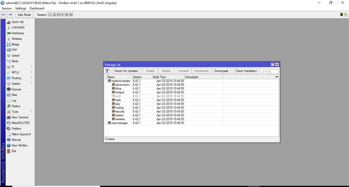Select the routing package row
The width and height of the screenshot is (349, 187).
pos(191,108)
